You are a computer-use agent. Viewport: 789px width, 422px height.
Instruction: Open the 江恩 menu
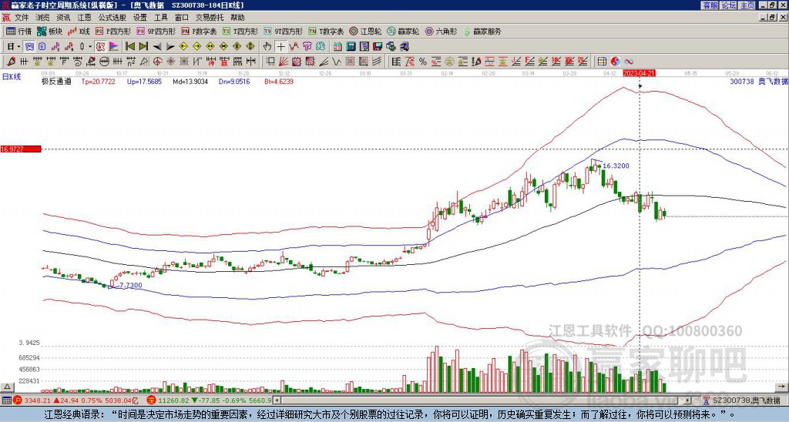pyautogui.click(x=85, y=18)
